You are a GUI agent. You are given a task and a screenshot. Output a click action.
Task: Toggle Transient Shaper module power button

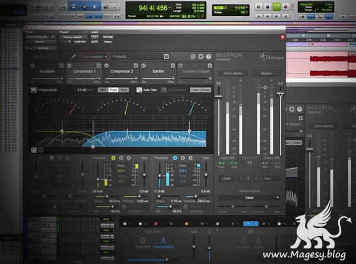[x=180, y=66]
